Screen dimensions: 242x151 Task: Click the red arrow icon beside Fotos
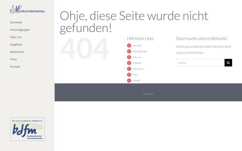pos(129,74)
